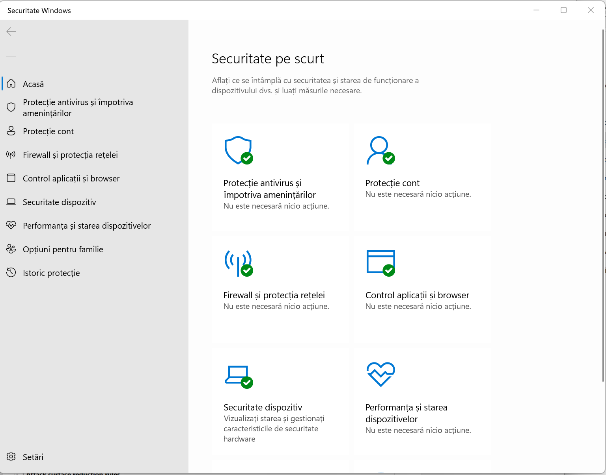Toggle the hamburger navigation menu
This screenshot has height=475, width=606.
point(11,55)
